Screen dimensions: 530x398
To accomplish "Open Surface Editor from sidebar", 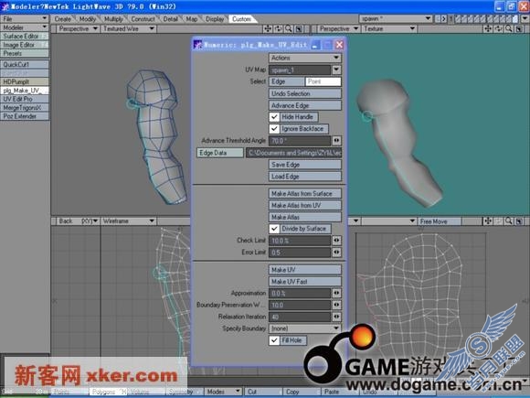I will 25,37.
